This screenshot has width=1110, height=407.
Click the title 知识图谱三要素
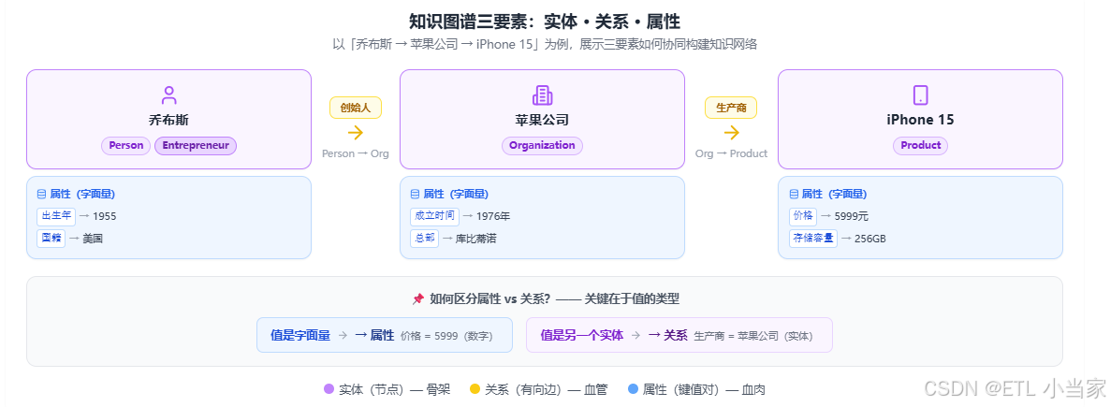click(545, 22)
